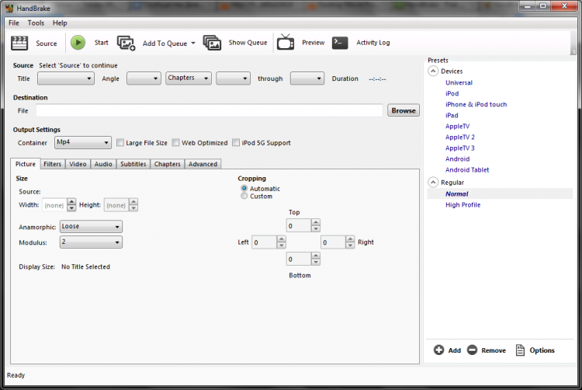Select the Picture tab
The image size is (582, 390).
26,164
